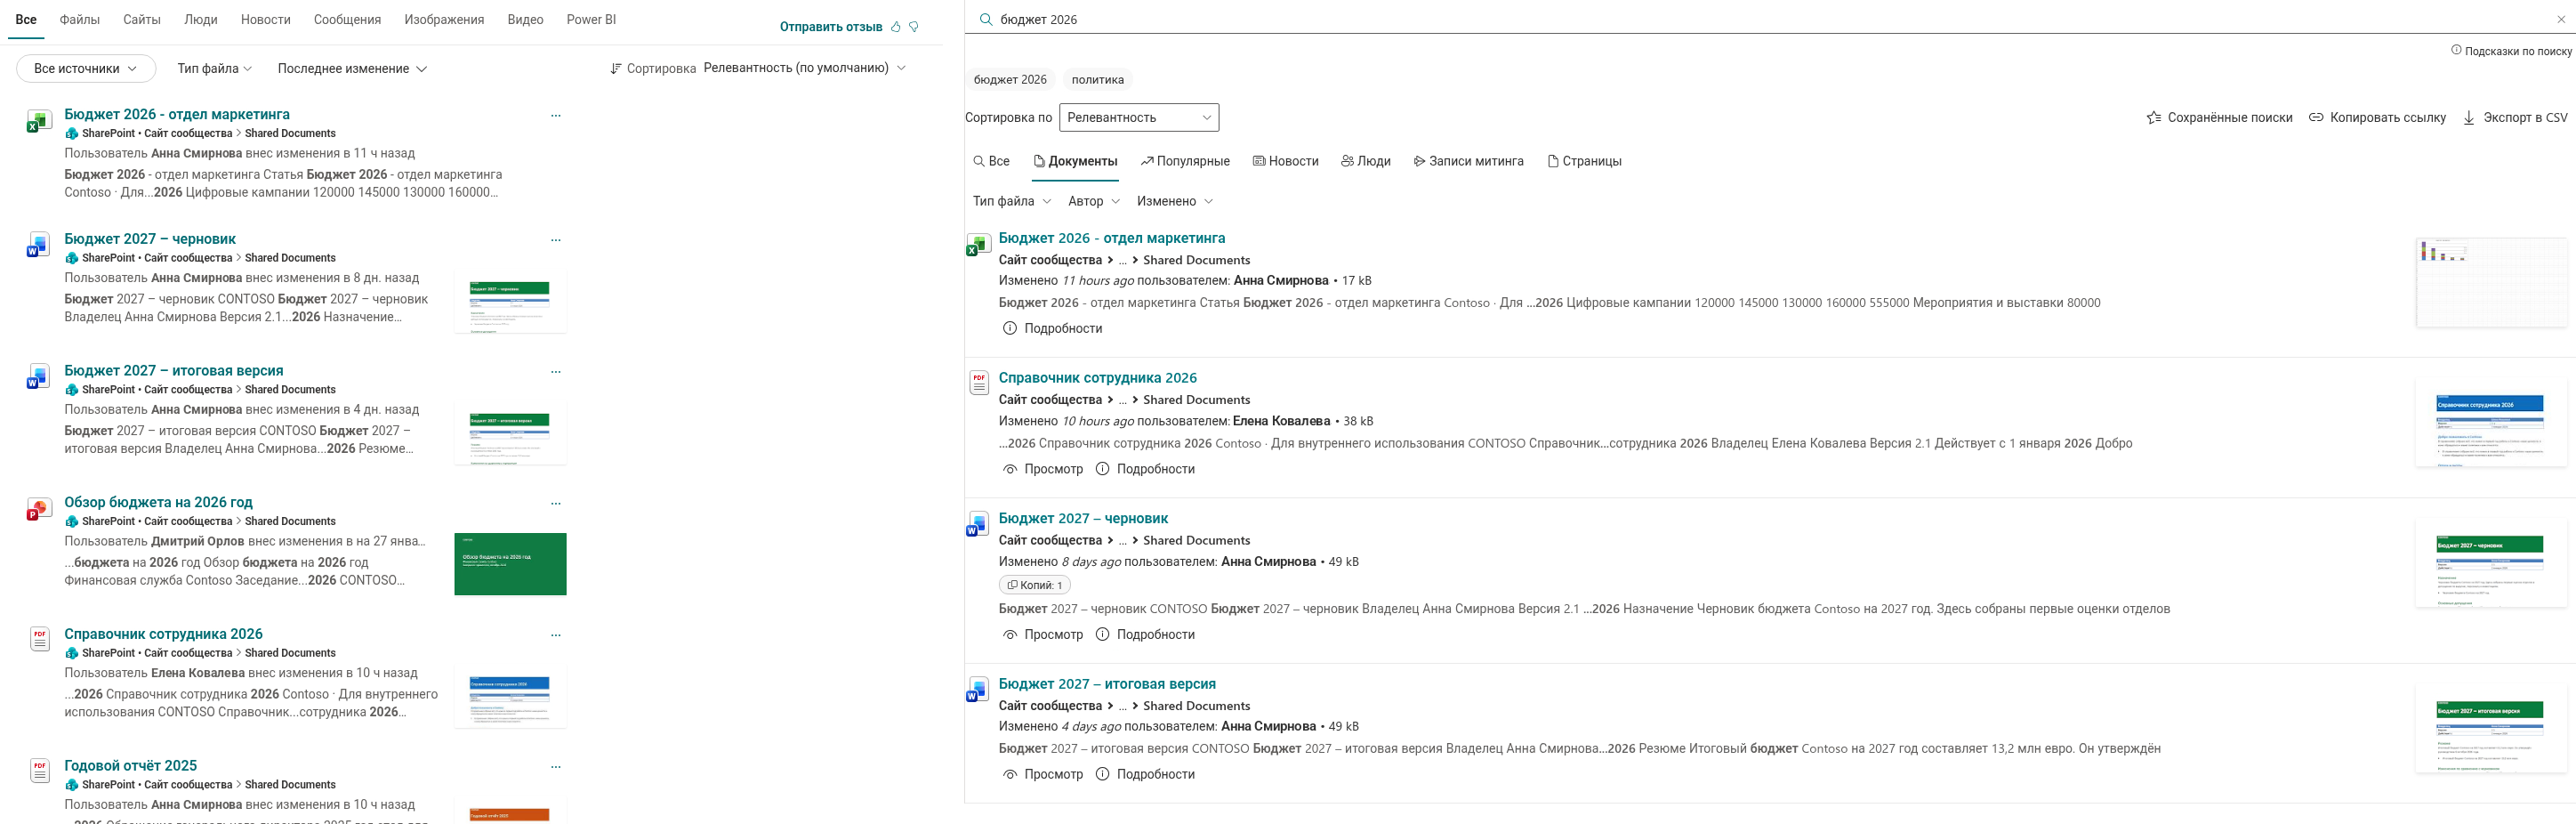Select Страницы tab
The image size is (2576, 824).
(1584, 161)
